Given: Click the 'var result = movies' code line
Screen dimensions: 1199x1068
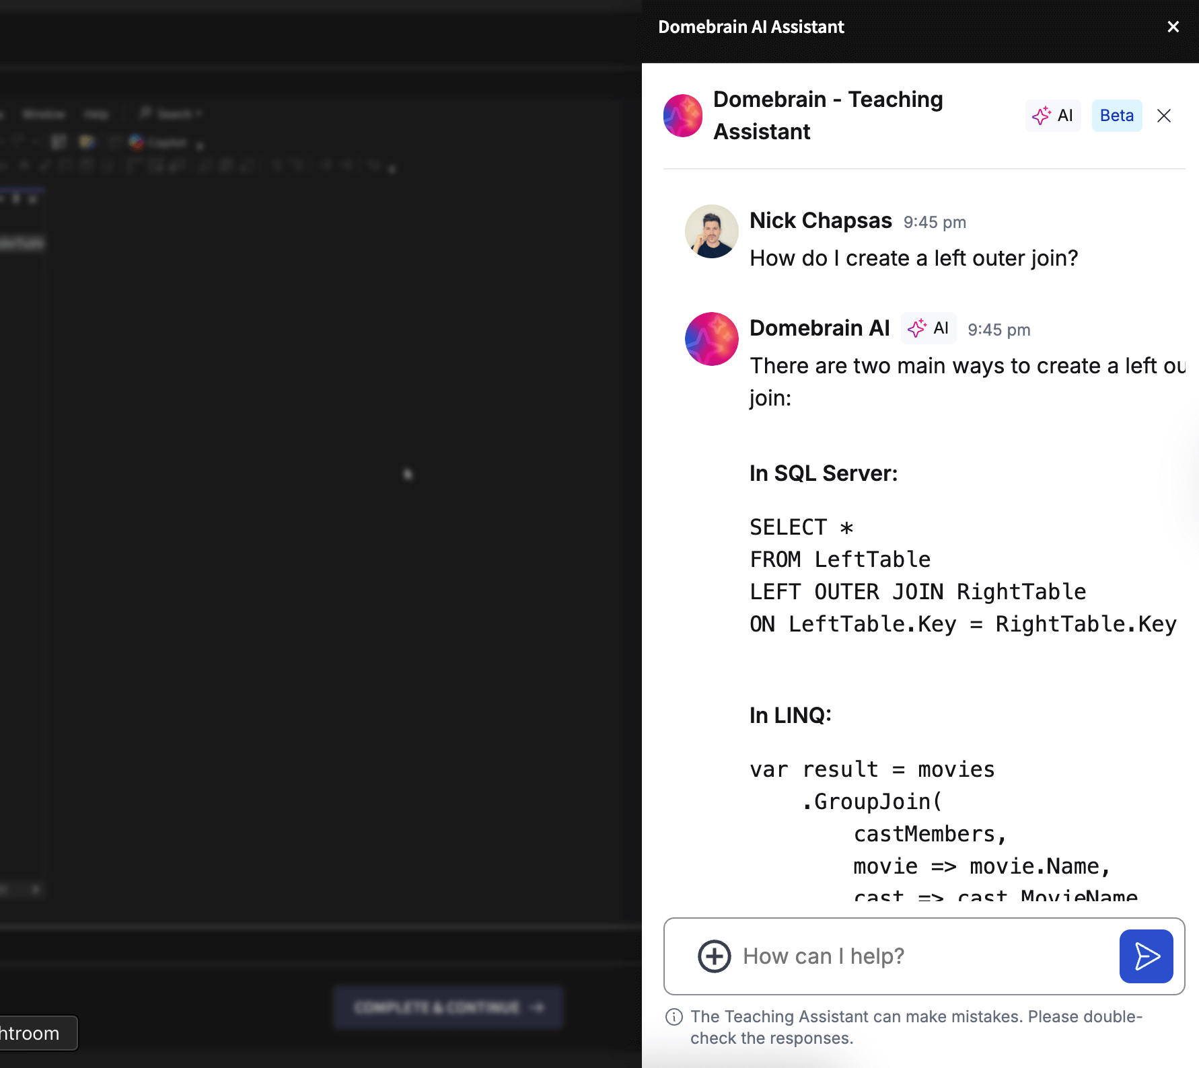Looking at the screenshot, I should 872,769.
